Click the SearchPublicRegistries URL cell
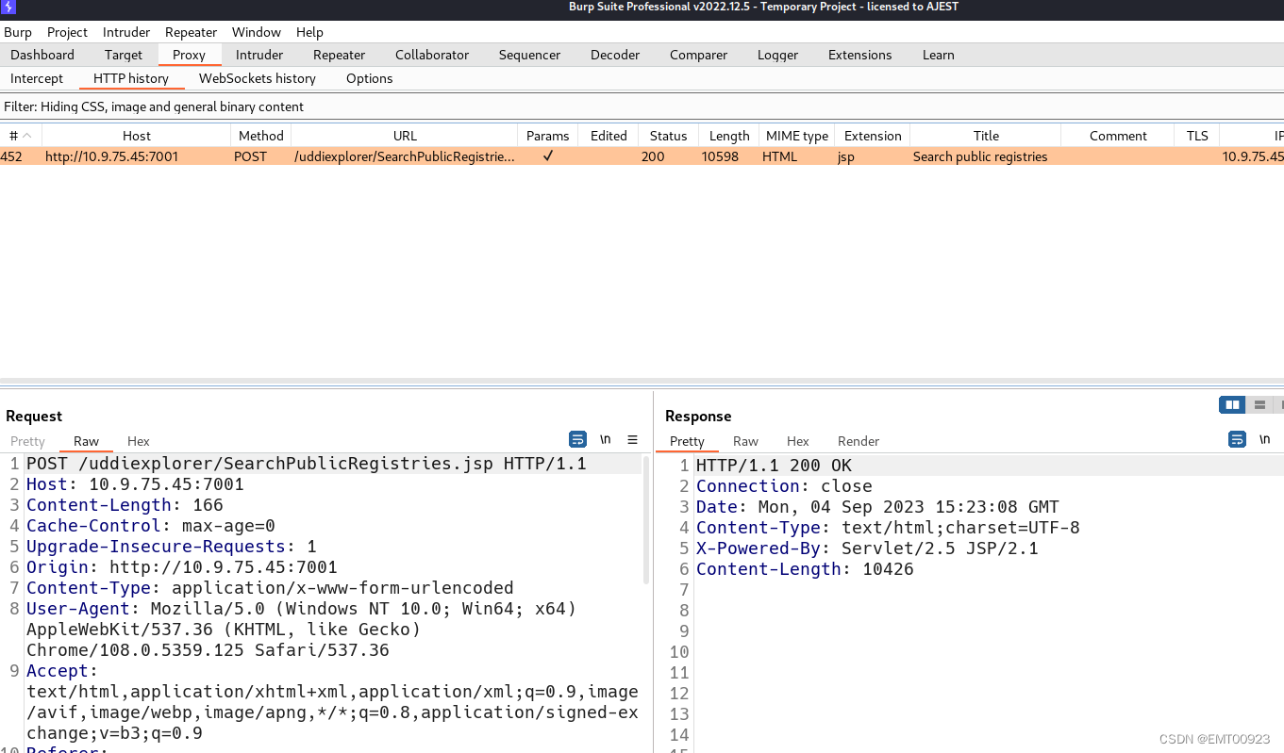Viewport: 1284px width, 753px height. (x=405, y=156)
